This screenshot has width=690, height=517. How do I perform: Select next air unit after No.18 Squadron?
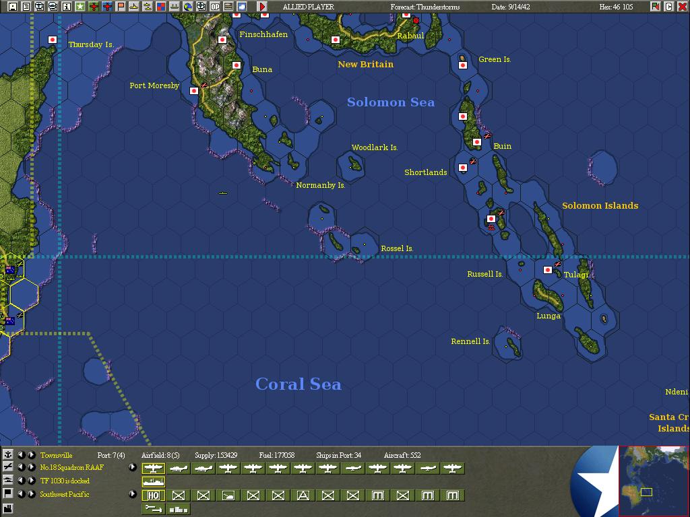click(x=31, y=467)
